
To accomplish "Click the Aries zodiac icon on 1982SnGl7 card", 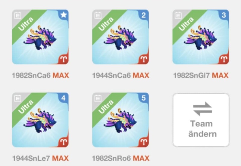I will point(224,59).
